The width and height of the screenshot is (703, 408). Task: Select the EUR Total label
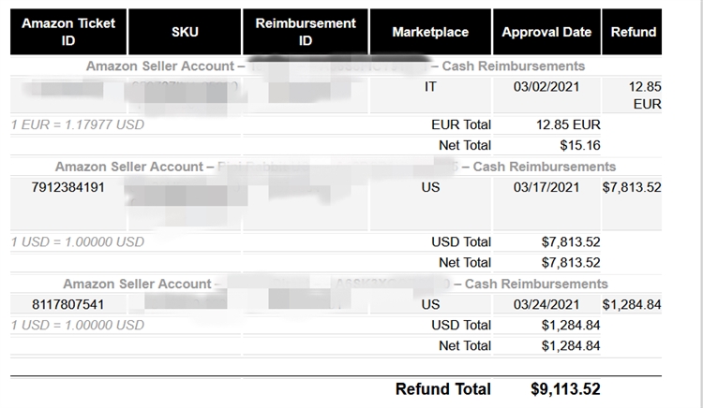pyautogui.click(x=461, y=124)
